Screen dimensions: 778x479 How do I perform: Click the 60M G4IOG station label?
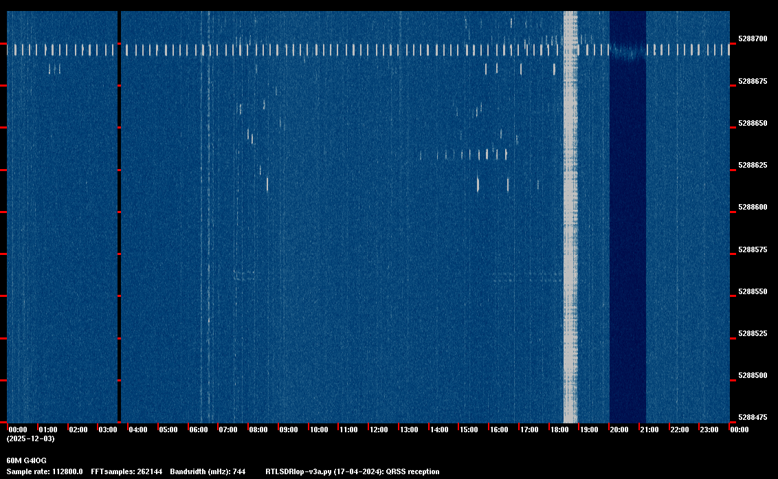coord(26,460)
